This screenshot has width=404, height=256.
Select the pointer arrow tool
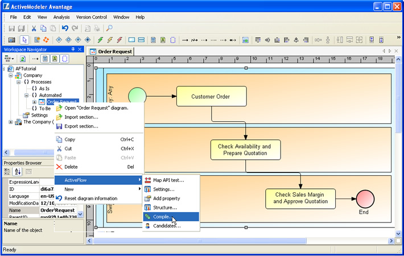pos(24,40)
